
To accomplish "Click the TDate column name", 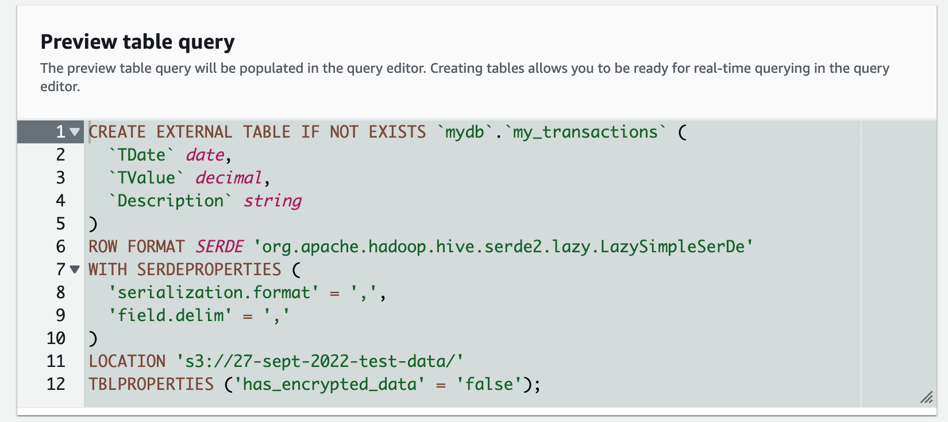I will click(x=141, y=155).
